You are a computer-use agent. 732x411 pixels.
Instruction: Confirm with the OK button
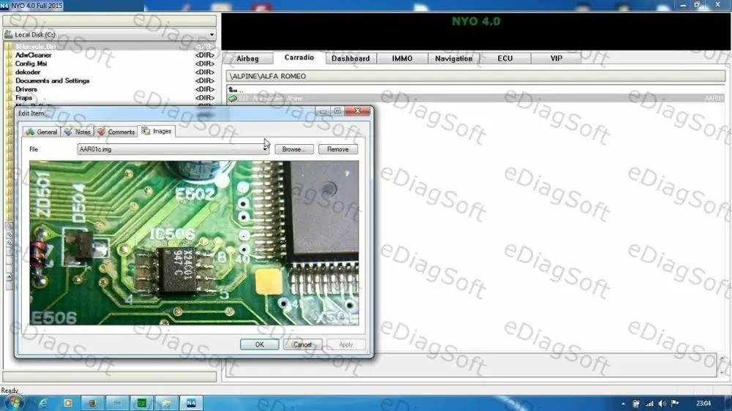(x=260, y=344)
